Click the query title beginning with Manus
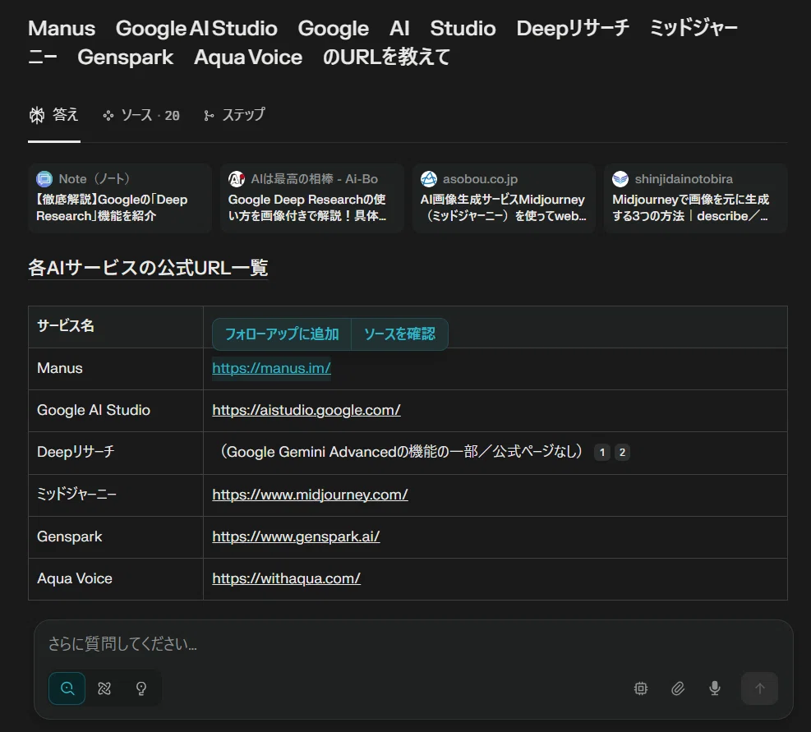Viewport: 811px width, 732px height. pos(383,43)
